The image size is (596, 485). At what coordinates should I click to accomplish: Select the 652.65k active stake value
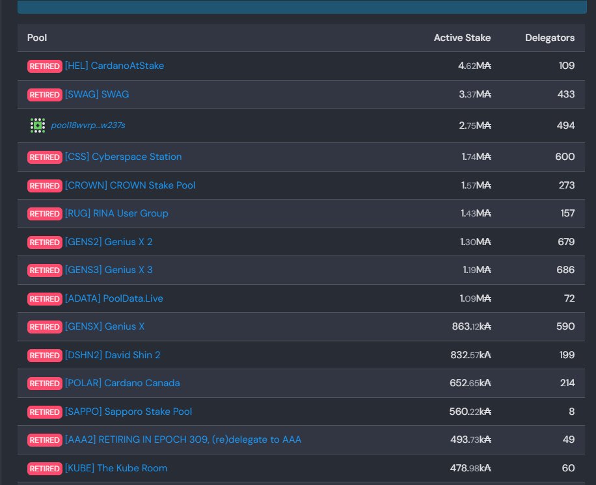[470, 383]
